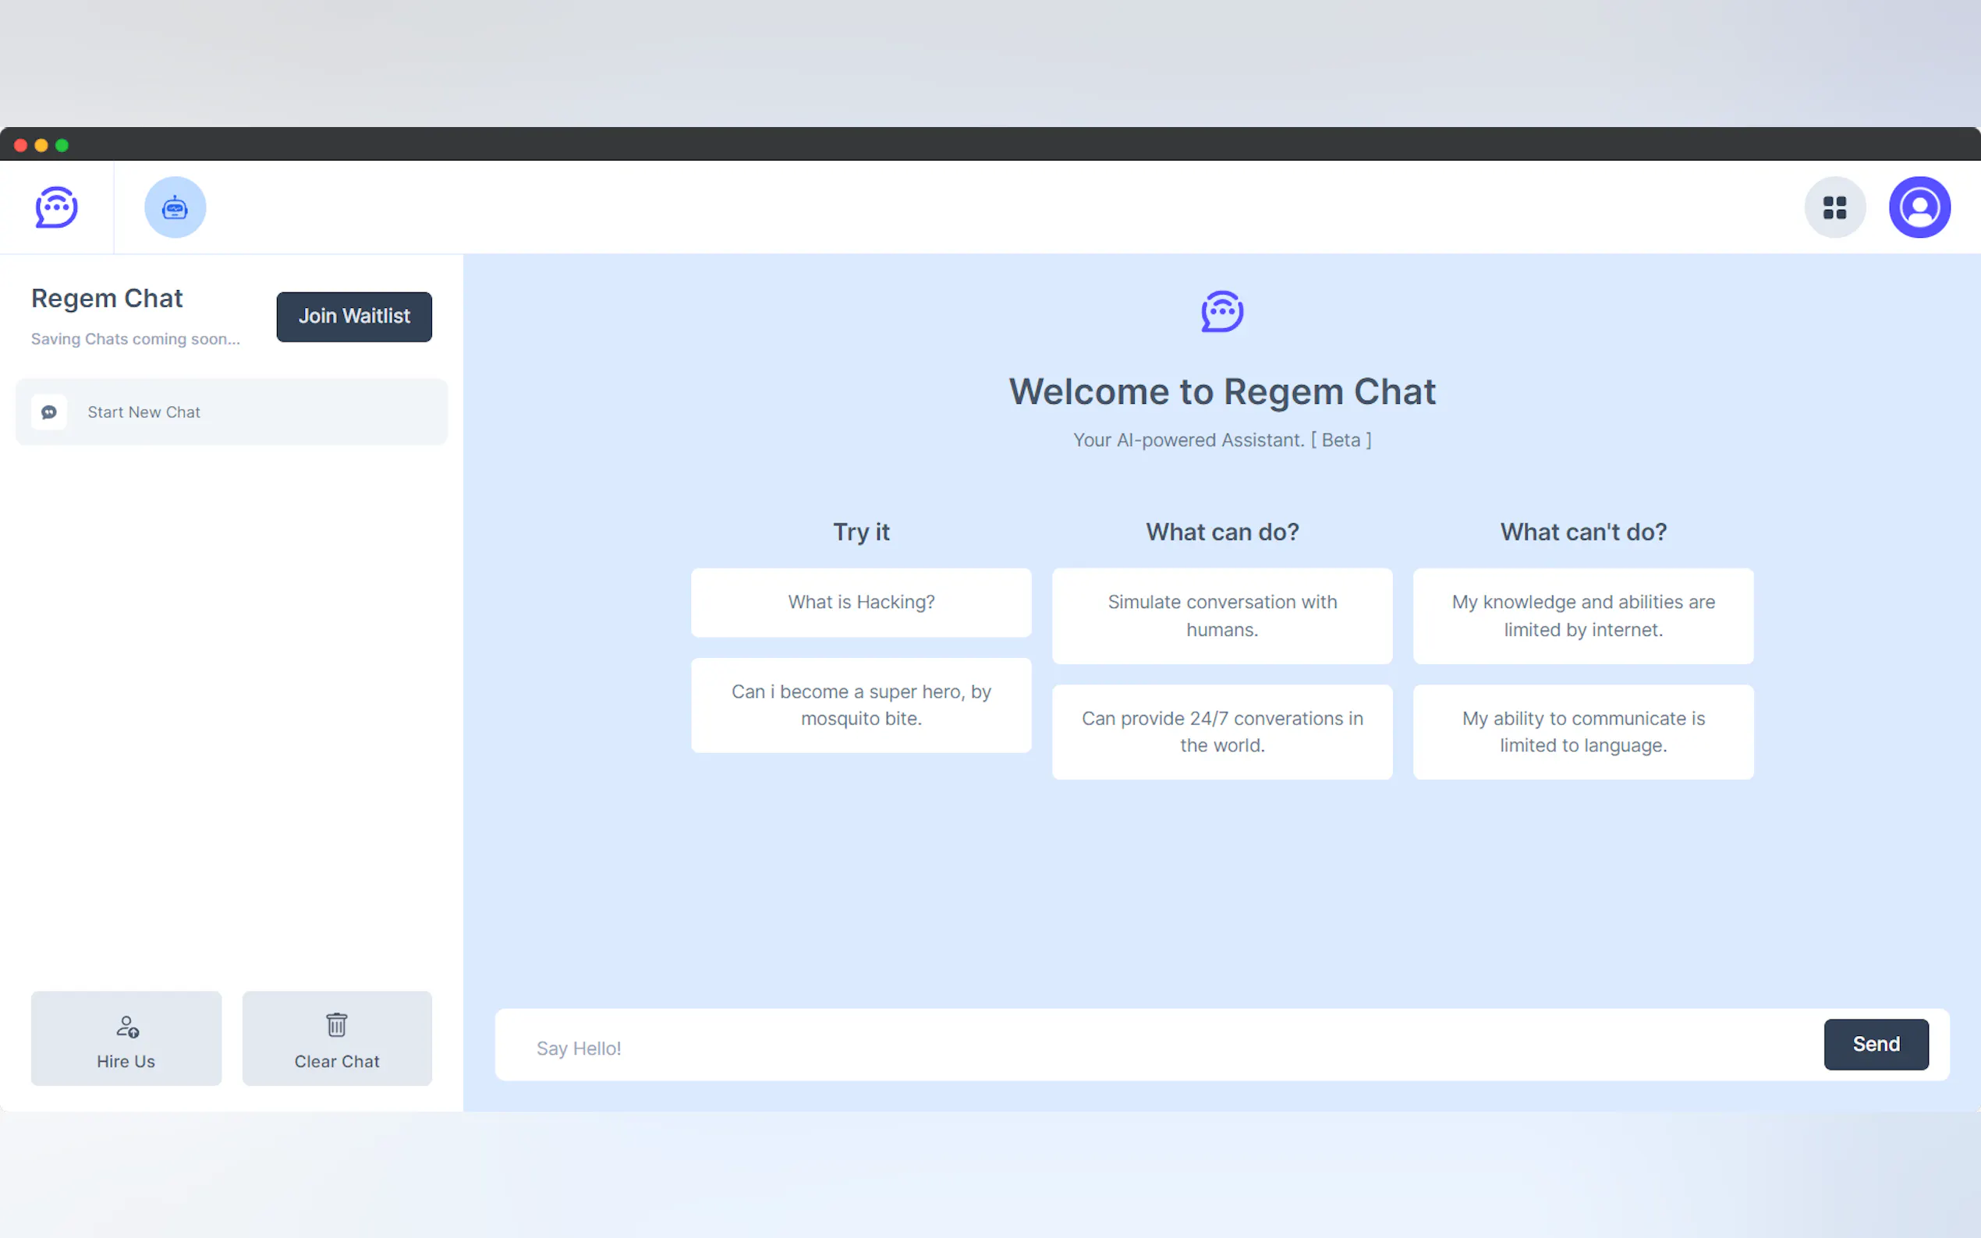Image resolution: width=1981 pixels, height=1238 pixels.
Task: Click the 'Can provide 24/7 converations' card
Action: click(x=1222, y=731)
